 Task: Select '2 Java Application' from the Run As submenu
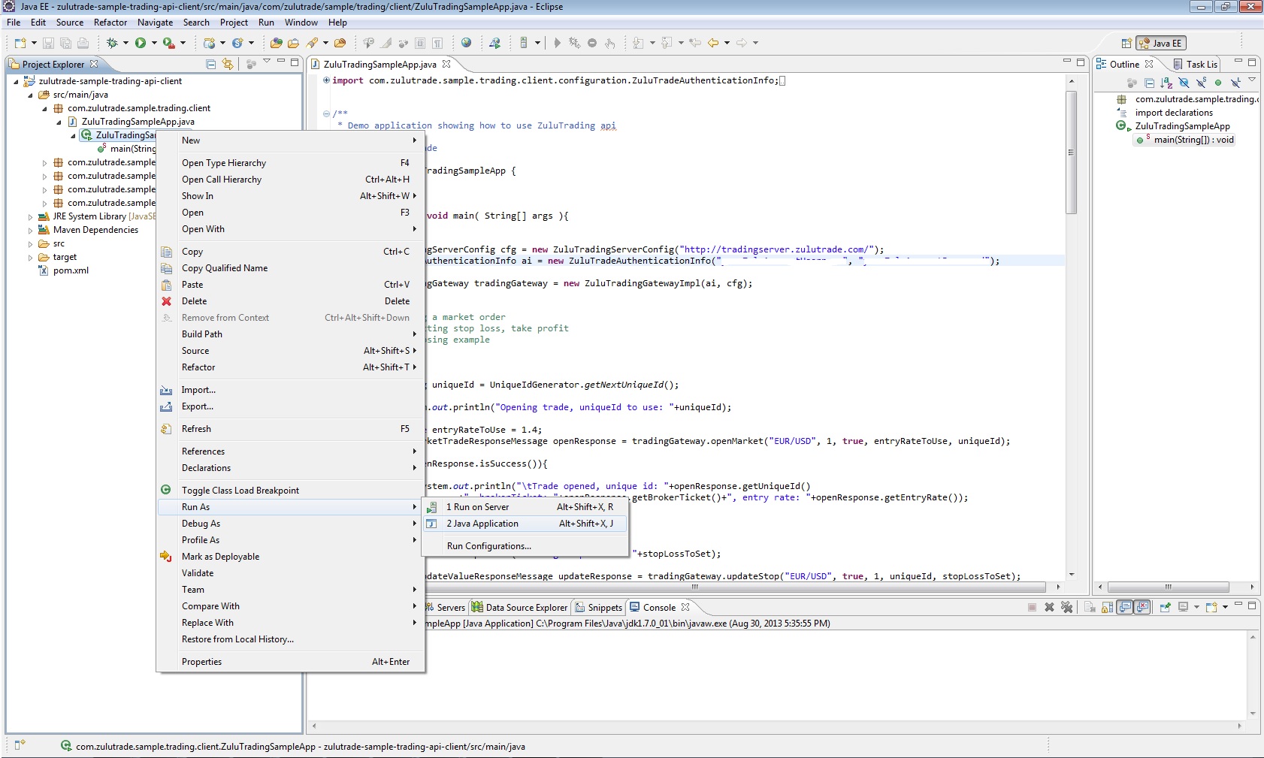coord(482,524)
